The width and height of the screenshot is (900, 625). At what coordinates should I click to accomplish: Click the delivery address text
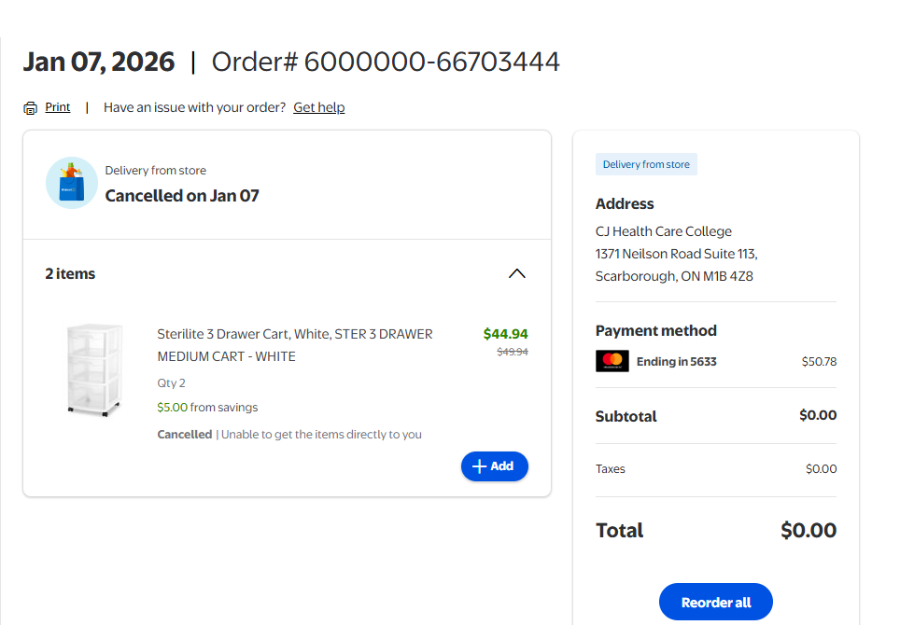click(x=676, y=254)
